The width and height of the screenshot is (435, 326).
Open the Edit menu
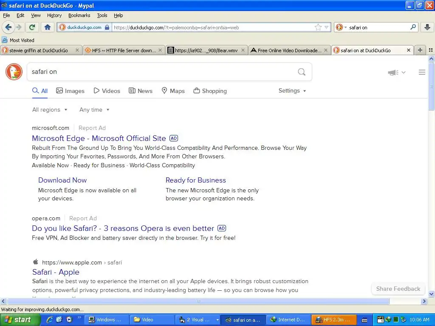click(20, 15)
